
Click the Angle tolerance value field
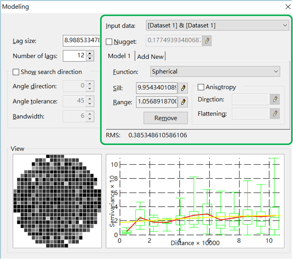coord(74,101)
